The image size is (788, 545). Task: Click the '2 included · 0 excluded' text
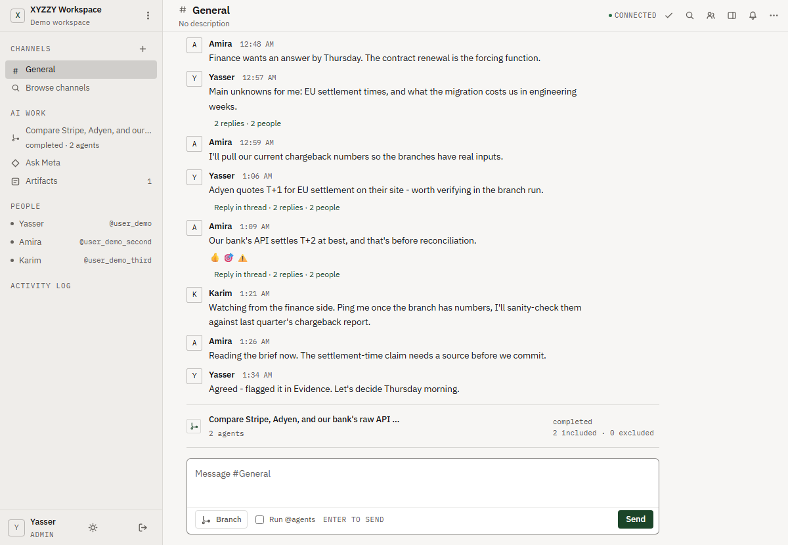click(x=603, y=433)
